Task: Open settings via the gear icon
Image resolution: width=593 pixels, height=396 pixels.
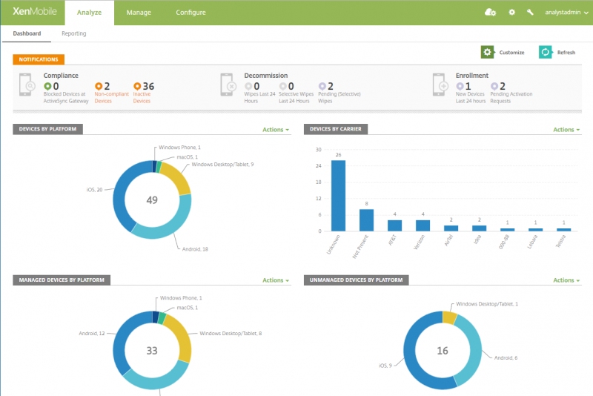Action: coord(511,12)
